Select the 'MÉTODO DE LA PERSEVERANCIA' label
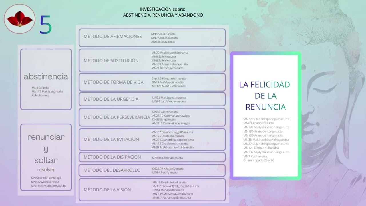 tap(117, 117)
